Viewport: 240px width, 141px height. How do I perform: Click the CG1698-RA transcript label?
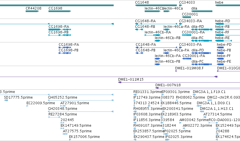pos(59,27)
